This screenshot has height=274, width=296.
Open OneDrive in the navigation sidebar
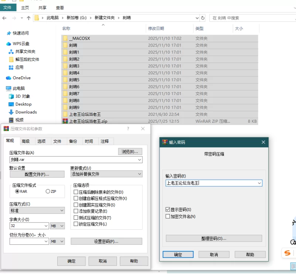(x=21, y=78)
